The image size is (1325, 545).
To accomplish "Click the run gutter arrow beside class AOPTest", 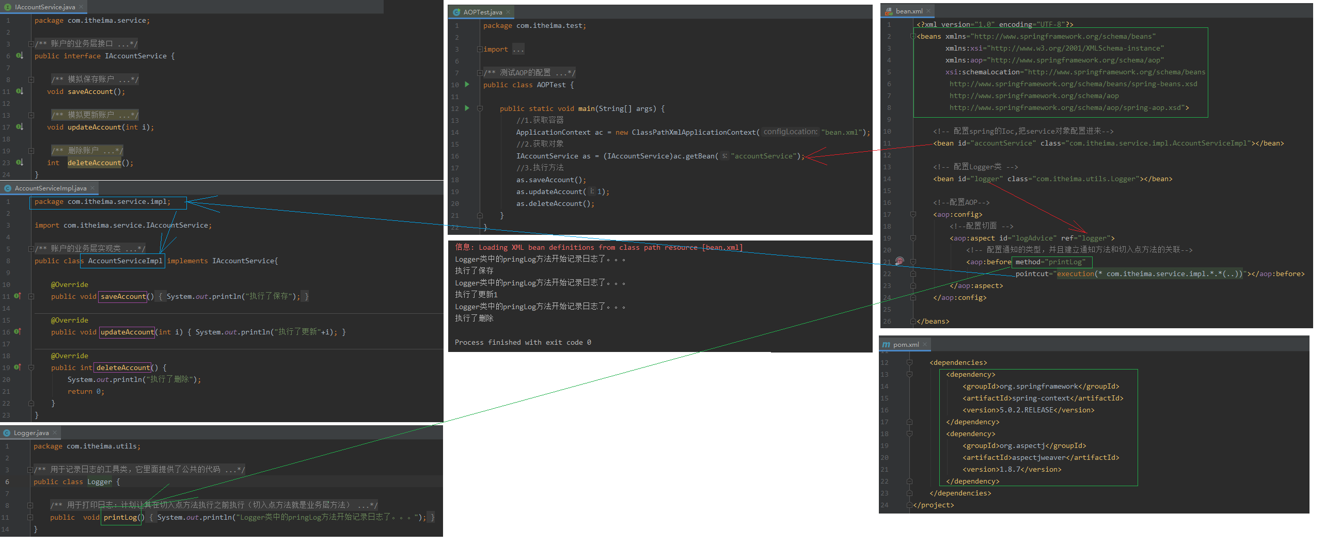I will tap(467, 84).
